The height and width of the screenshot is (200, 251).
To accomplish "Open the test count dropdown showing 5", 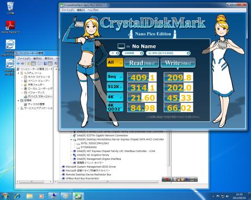I will (115, 53).
